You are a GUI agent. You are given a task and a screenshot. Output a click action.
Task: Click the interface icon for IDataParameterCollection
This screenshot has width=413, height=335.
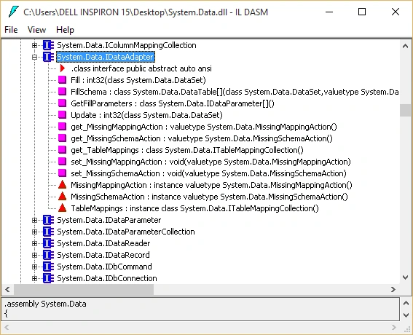pyautogui.click(x=48, y=232)
